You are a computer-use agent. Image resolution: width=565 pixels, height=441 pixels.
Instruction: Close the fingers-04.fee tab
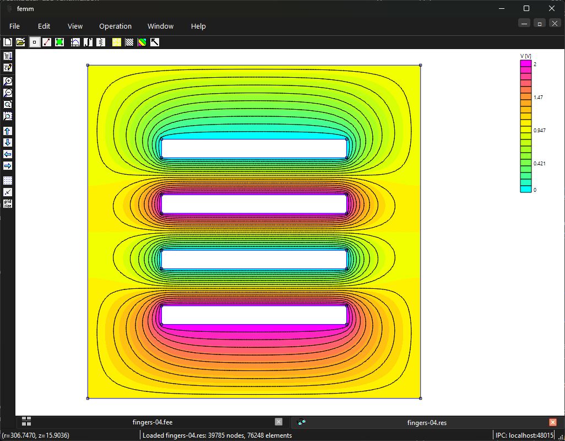click(x=279, y=422)
